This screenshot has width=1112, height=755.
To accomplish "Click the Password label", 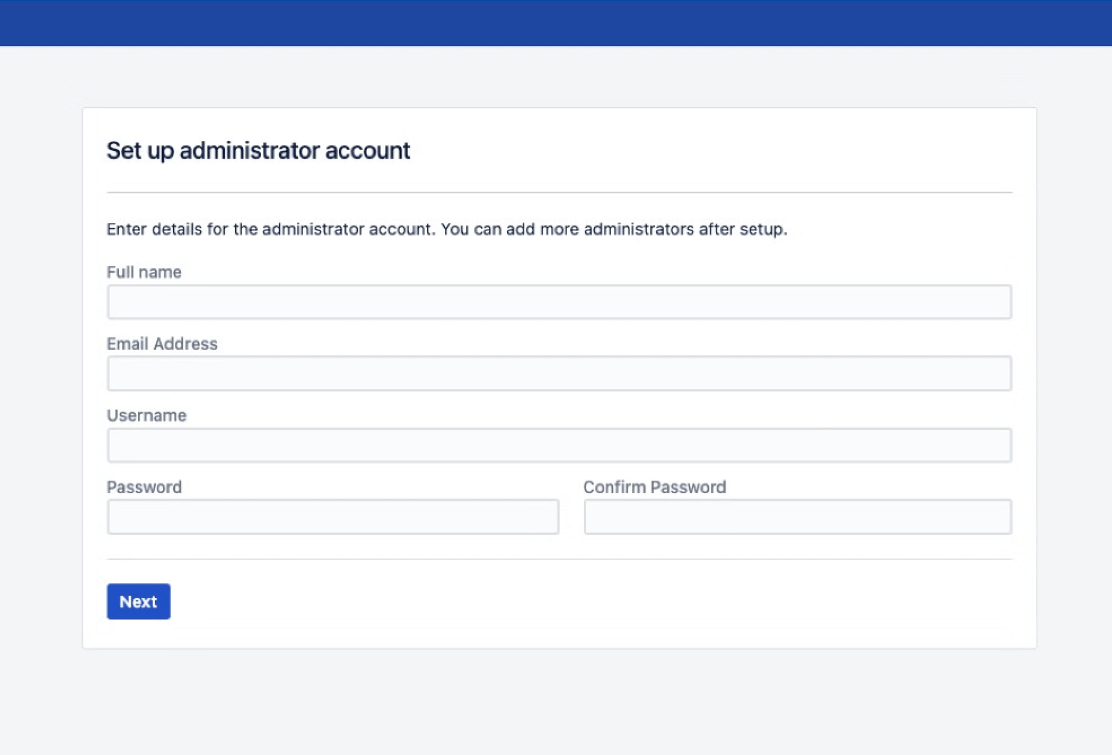I will tap(144, 487).
